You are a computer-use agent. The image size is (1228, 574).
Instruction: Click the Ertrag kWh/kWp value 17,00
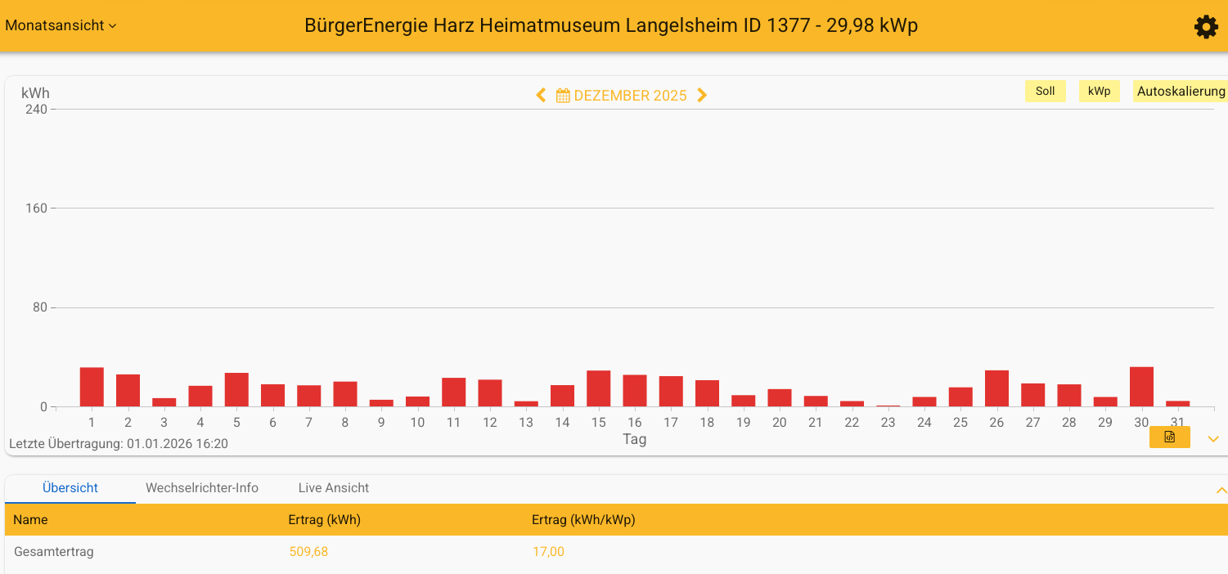[548, 551]
